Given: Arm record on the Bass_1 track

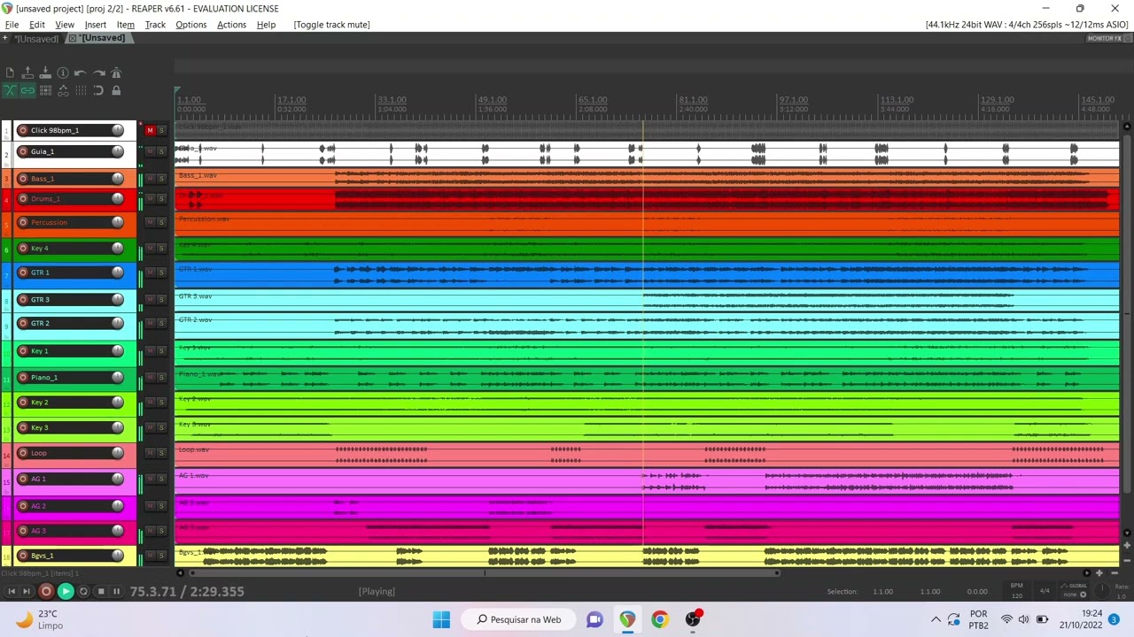Looking at the screenshot, I should coord(23,179).
